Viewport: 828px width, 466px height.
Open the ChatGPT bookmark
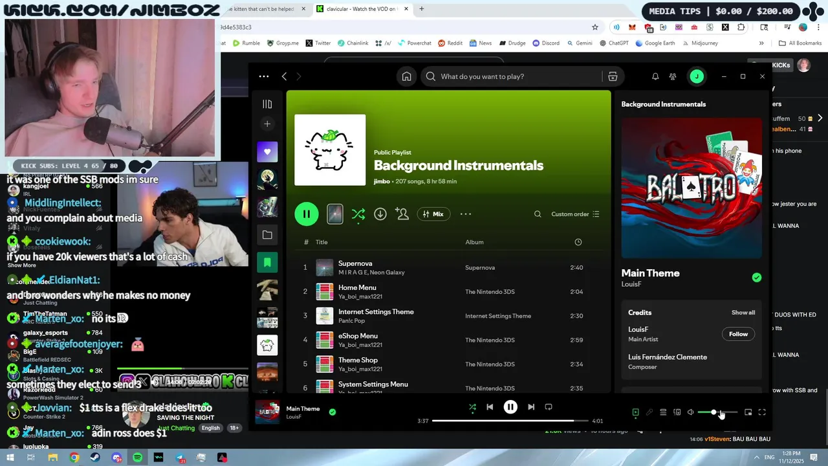point(613,43)
